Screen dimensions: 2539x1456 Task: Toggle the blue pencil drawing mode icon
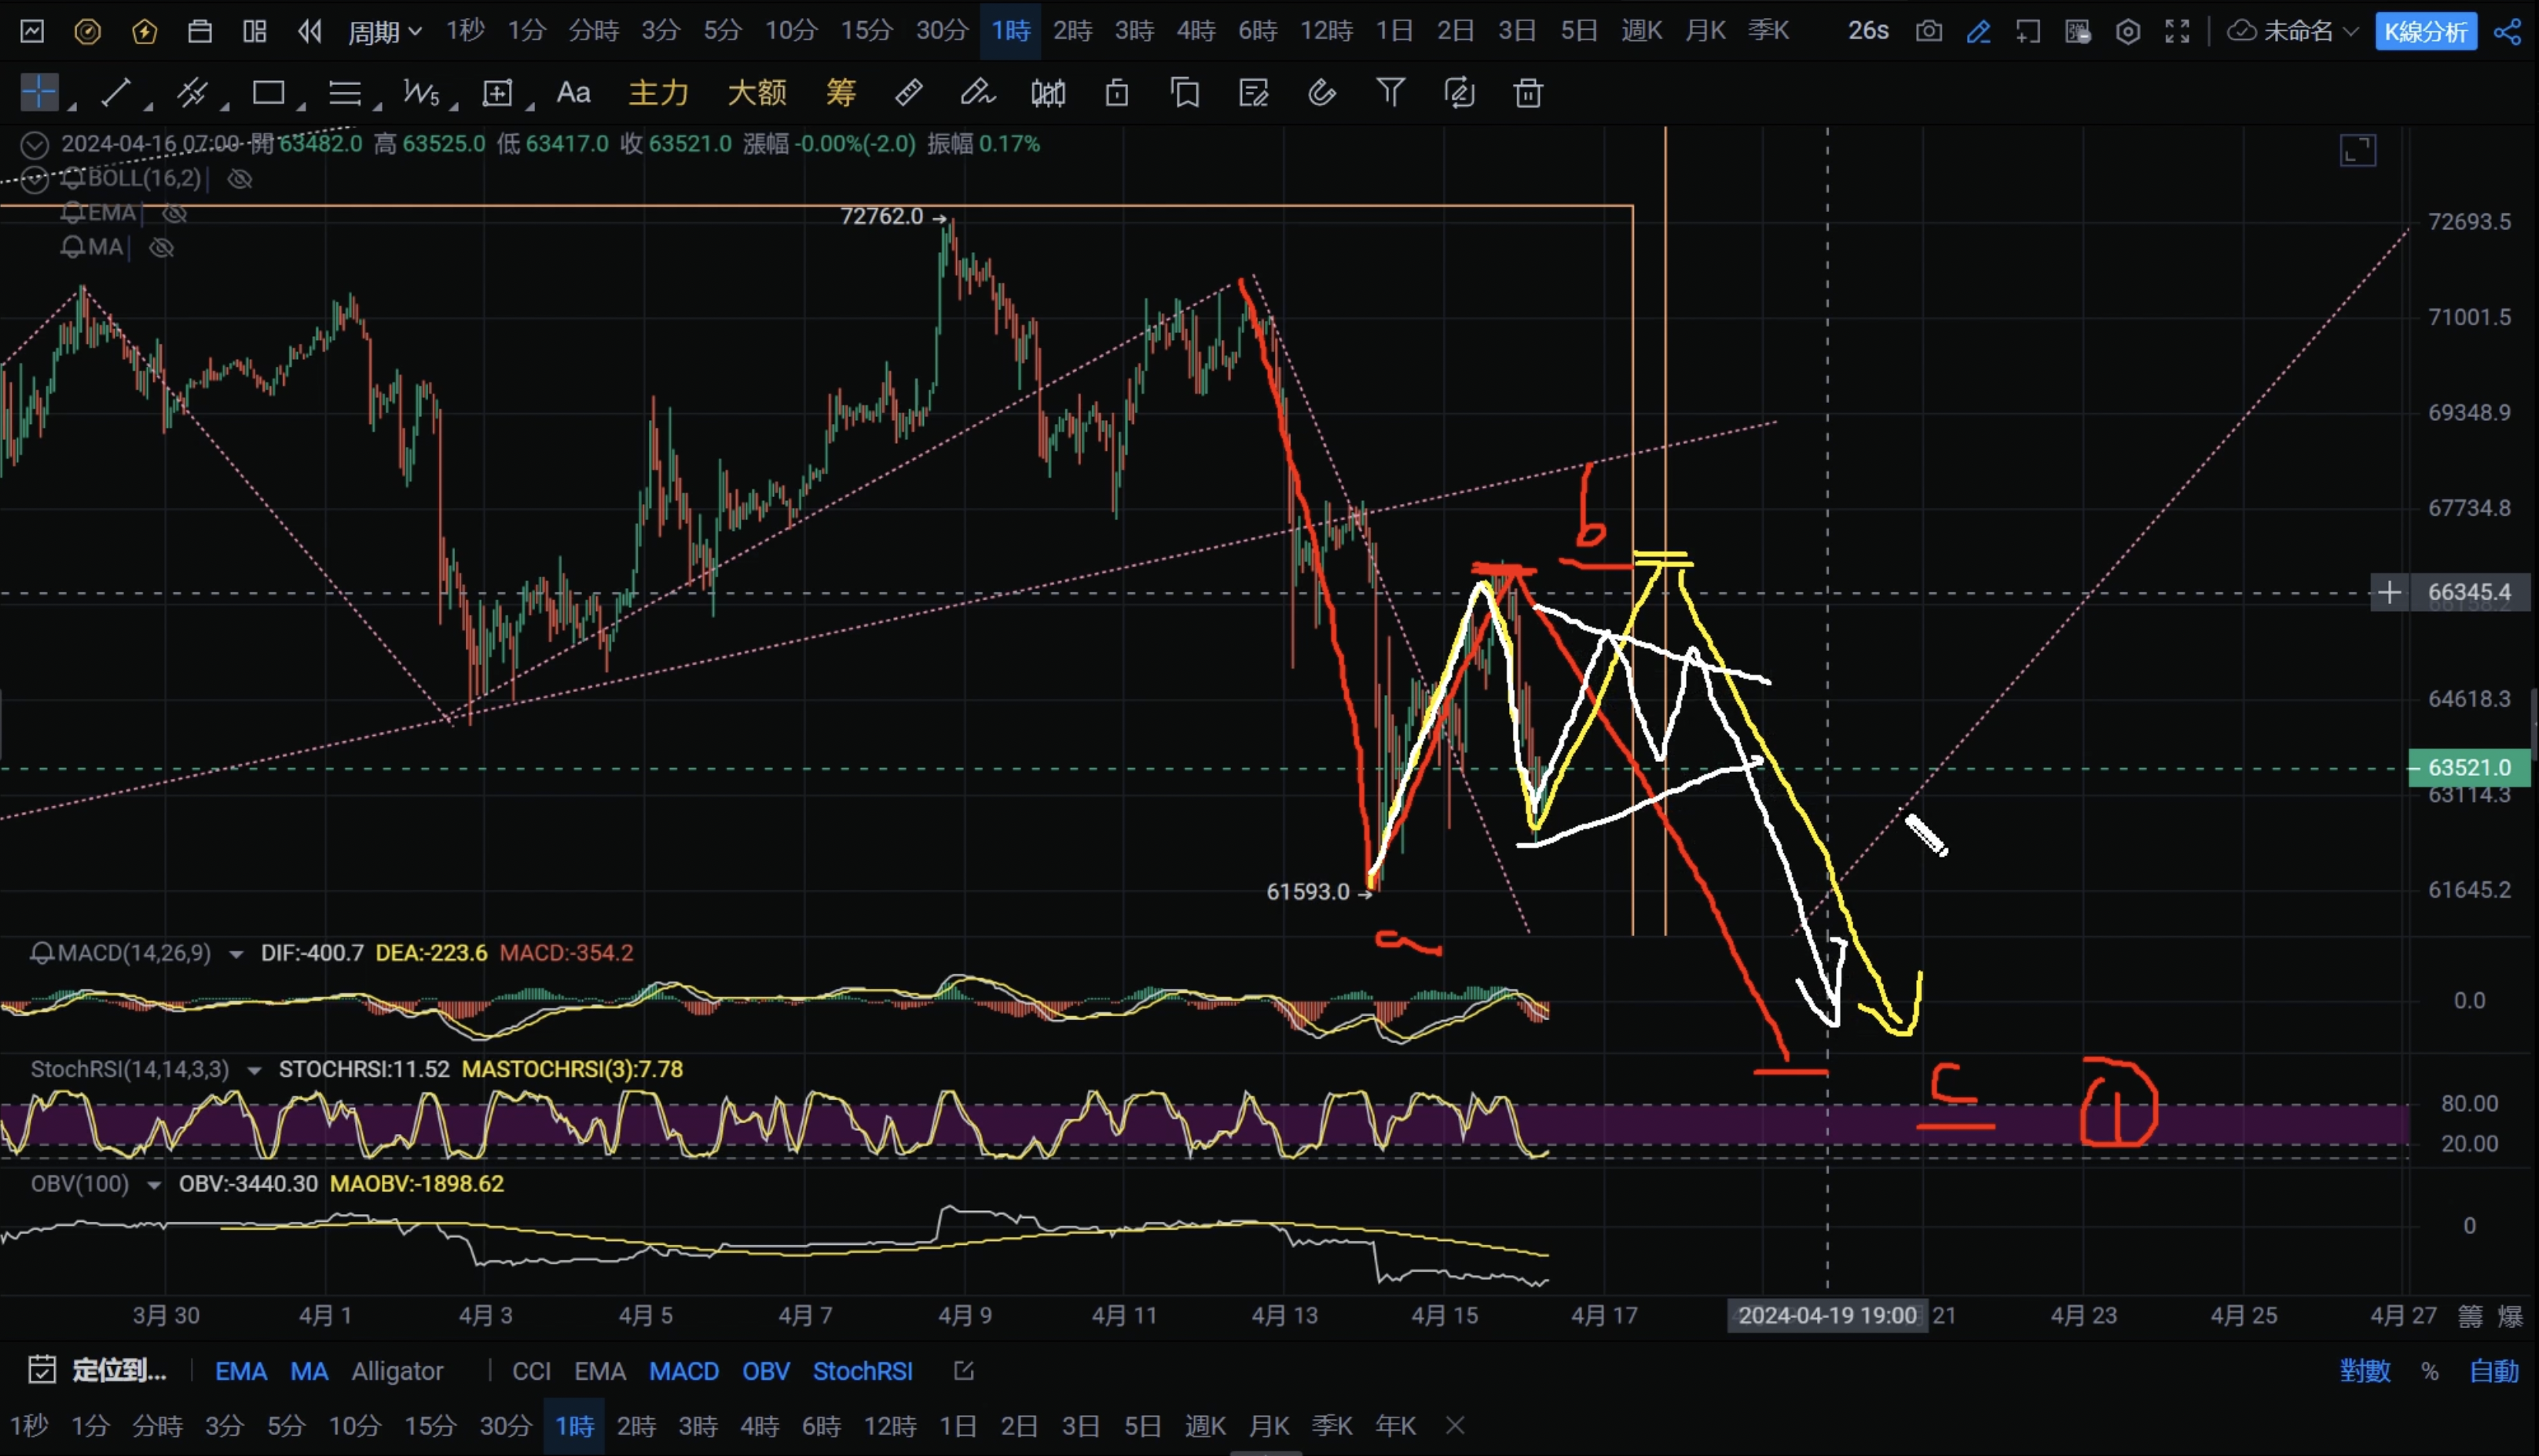[1978, 31]
